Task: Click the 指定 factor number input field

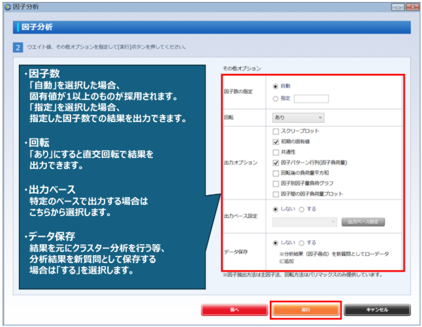Action: [x=311, y=99]
